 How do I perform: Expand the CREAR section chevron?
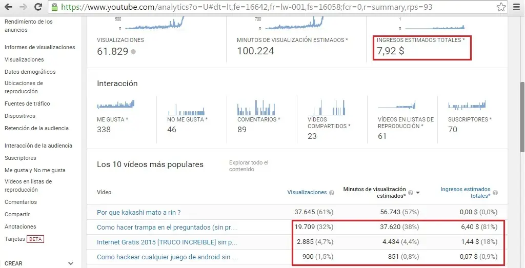71,264
